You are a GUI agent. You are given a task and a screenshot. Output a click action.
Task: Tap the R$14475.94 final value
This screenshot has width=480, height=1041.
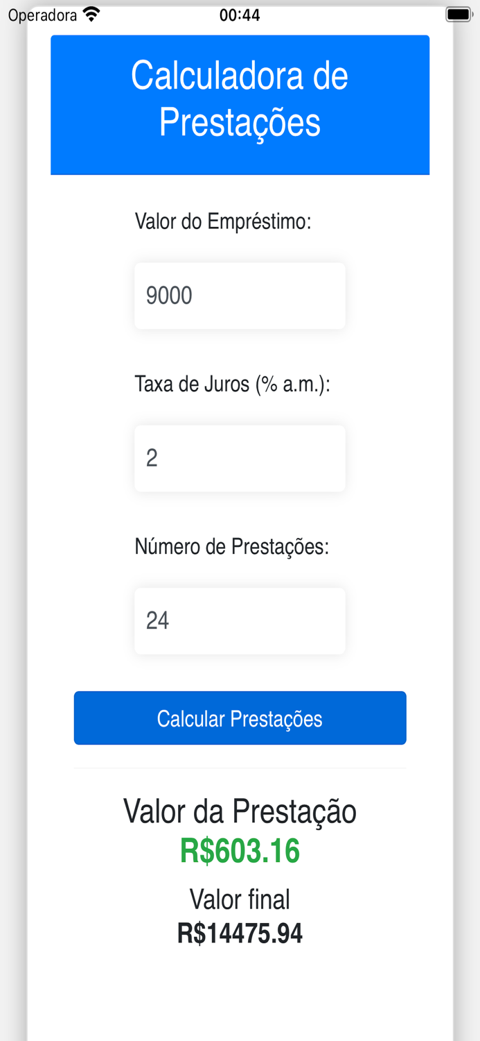coord(240,934)
